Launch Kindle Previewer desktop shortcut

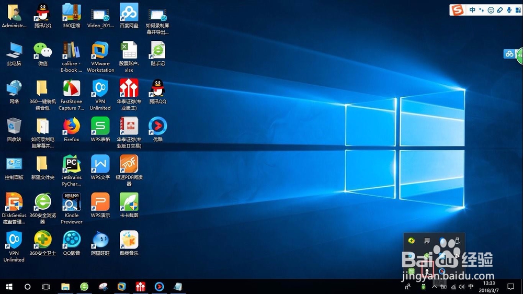coord(71,209)
